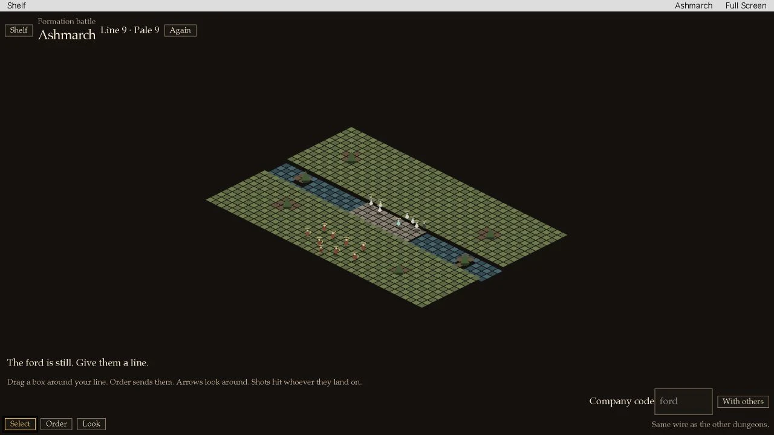Click the large Ashmarch heading

[x=67, y=35]
